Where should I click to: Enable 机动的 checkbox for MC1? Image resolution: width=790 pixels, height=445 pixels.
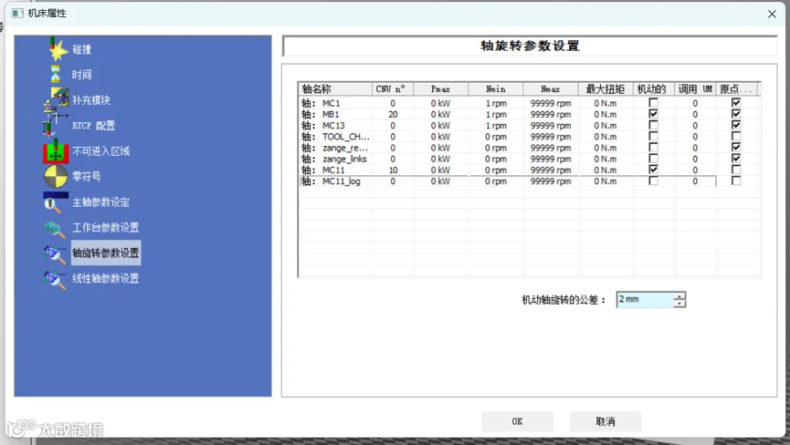click(x=654, y=102)
